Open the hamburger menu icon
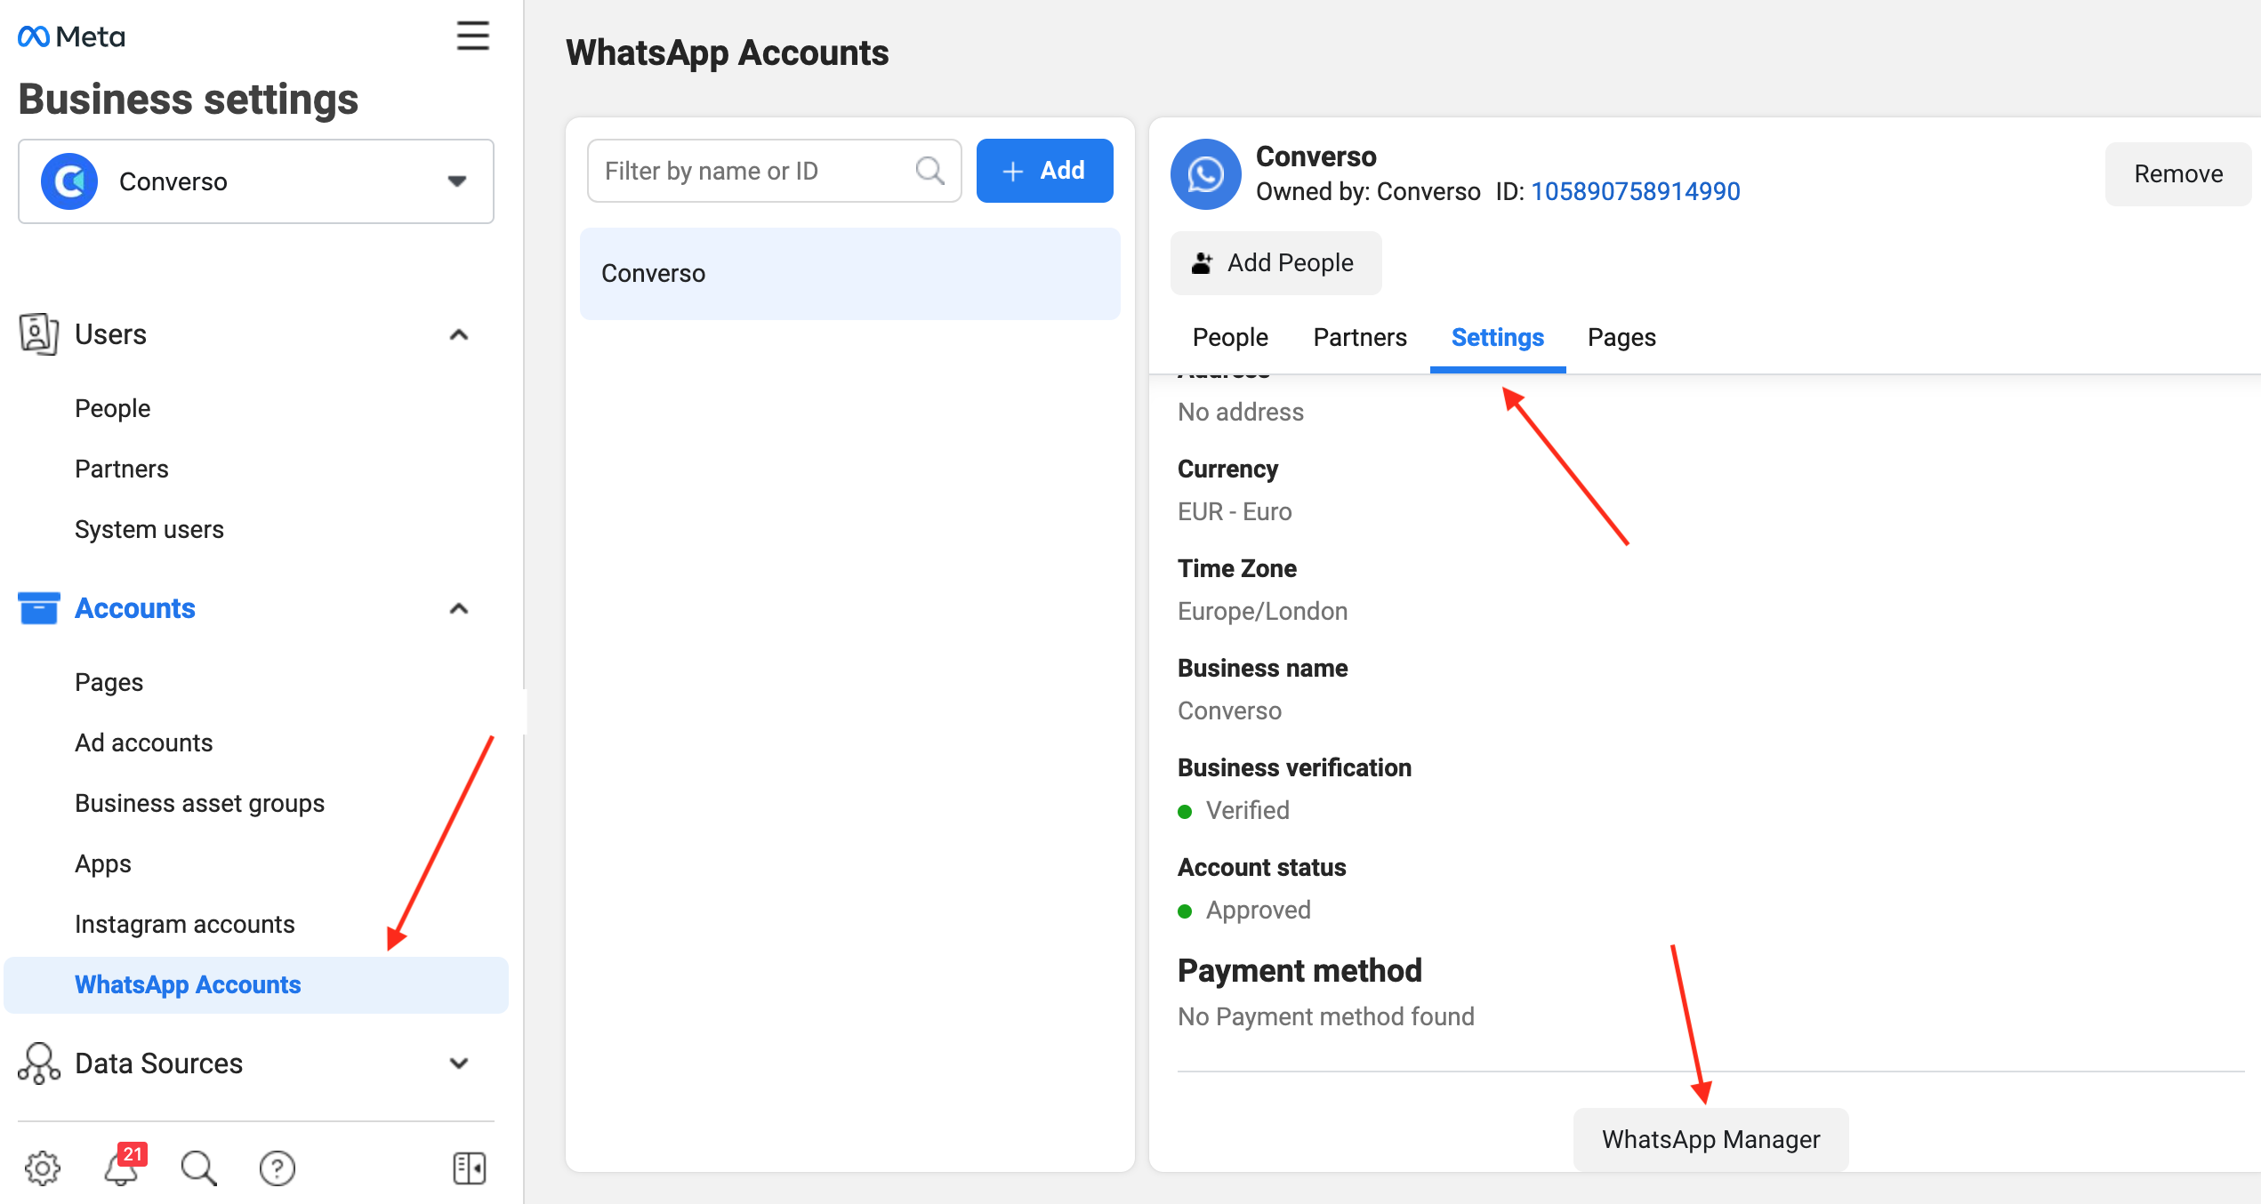 (x=472, y=36)
